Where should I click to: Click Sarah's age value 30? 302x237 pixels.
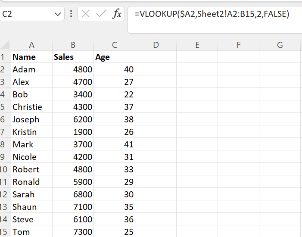(x=115, y=194)
